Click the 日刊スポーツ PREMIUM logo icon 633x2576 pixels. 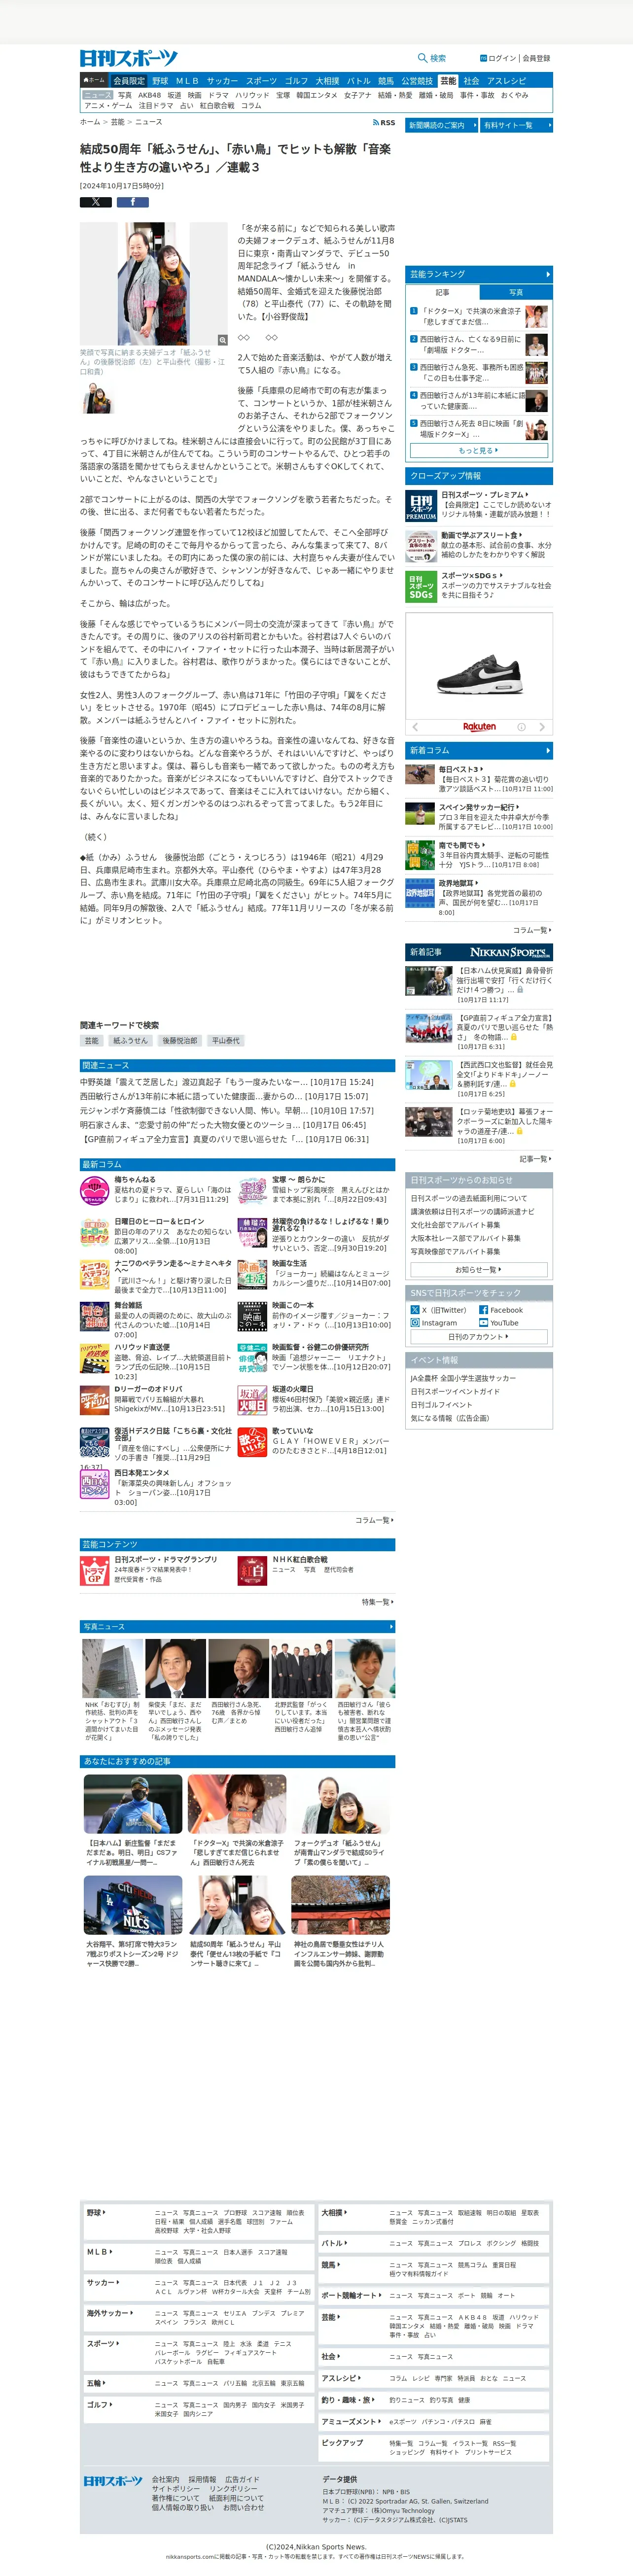pos(421,505)
